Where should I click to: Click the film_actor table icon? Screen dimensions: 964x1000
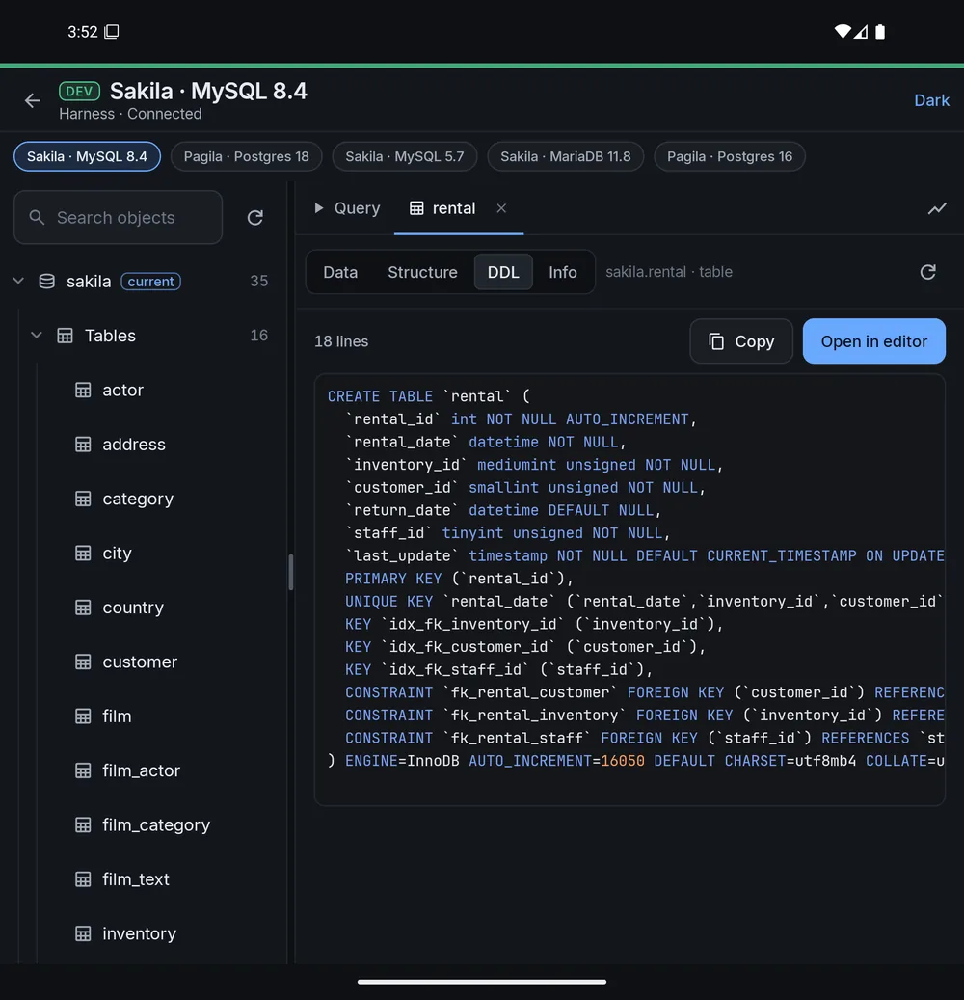point(83,770)
